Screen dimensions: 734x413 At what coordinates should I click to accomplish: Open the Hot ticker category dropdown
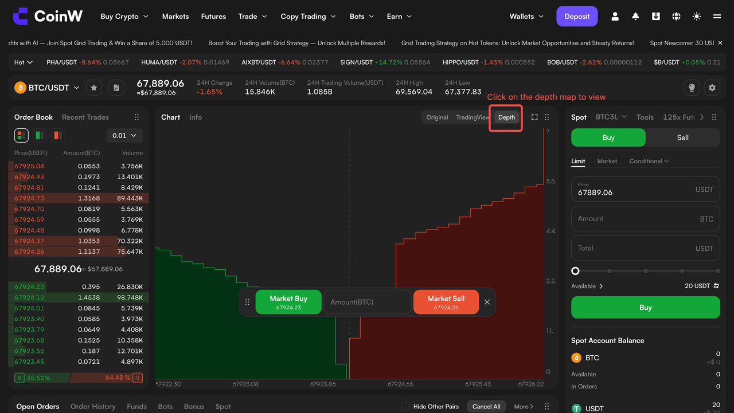click(x=24, y=62)
